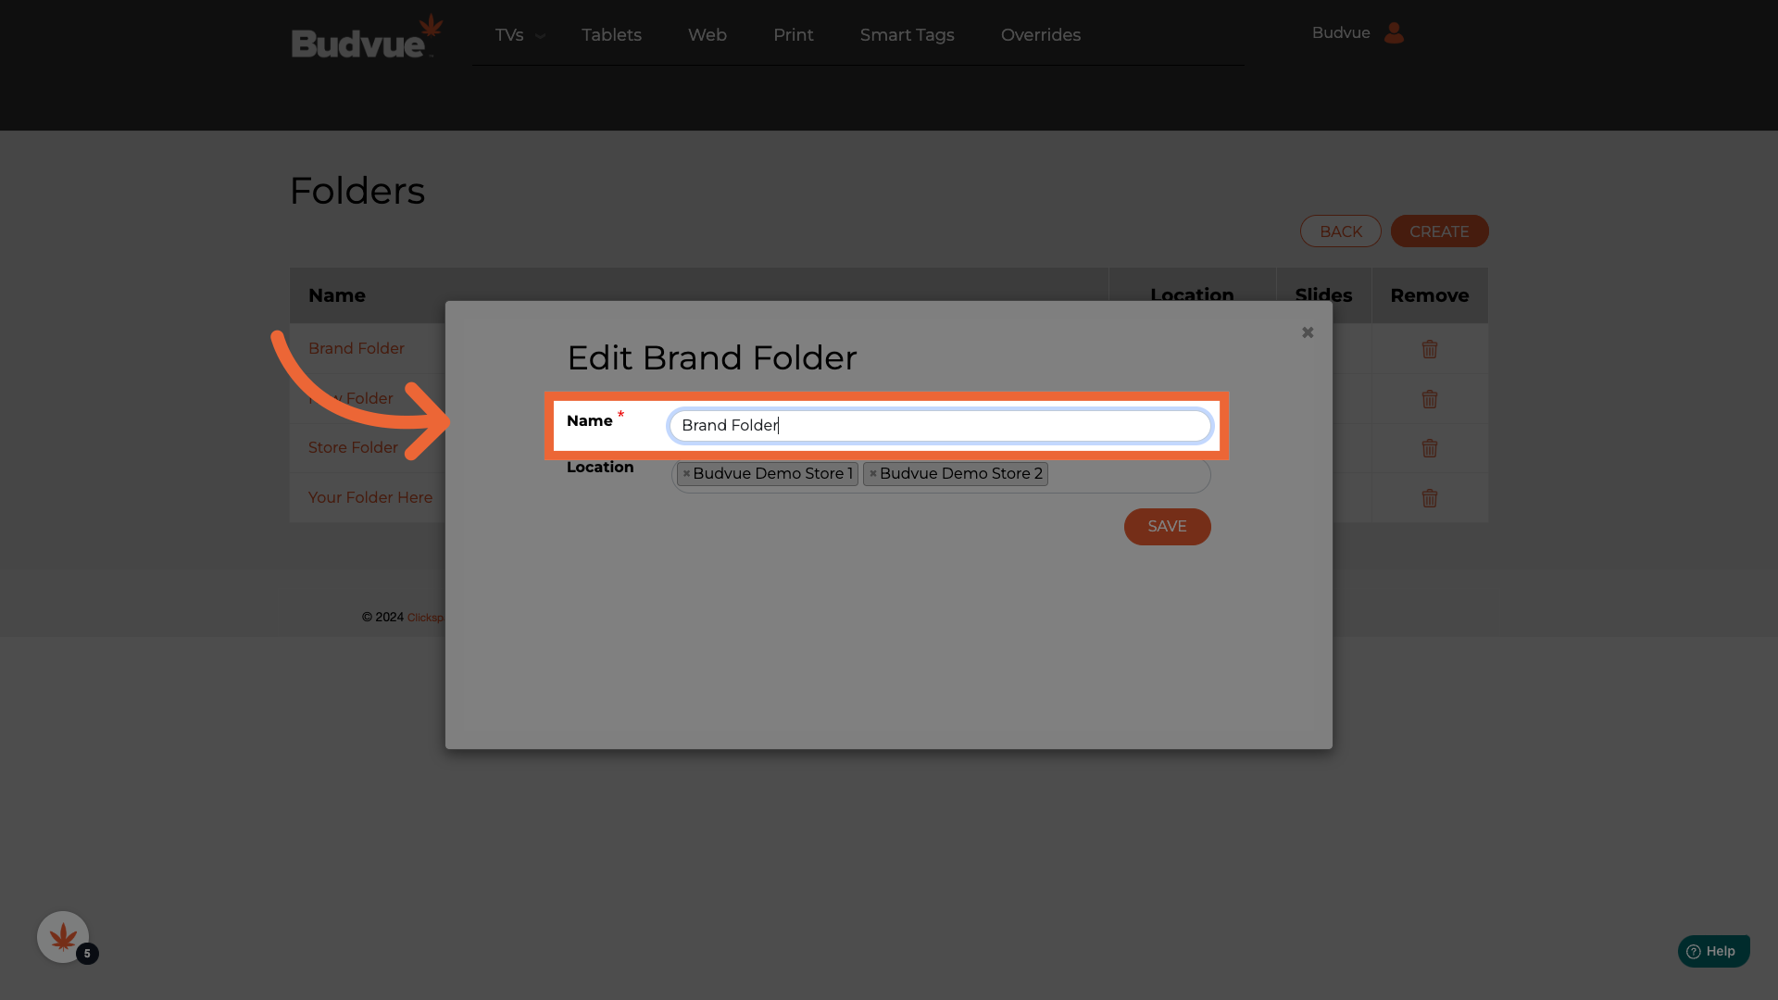Open the Smart Tags menu
Image resolution: width=1778 pixels, height=1000 pixels.
907,35
